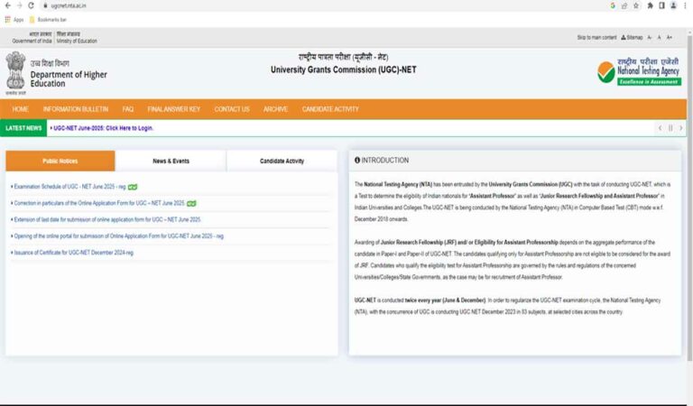Screen dimensions: 693x406
Task: Show the previous news ticker item
Action: pos(660,128)
